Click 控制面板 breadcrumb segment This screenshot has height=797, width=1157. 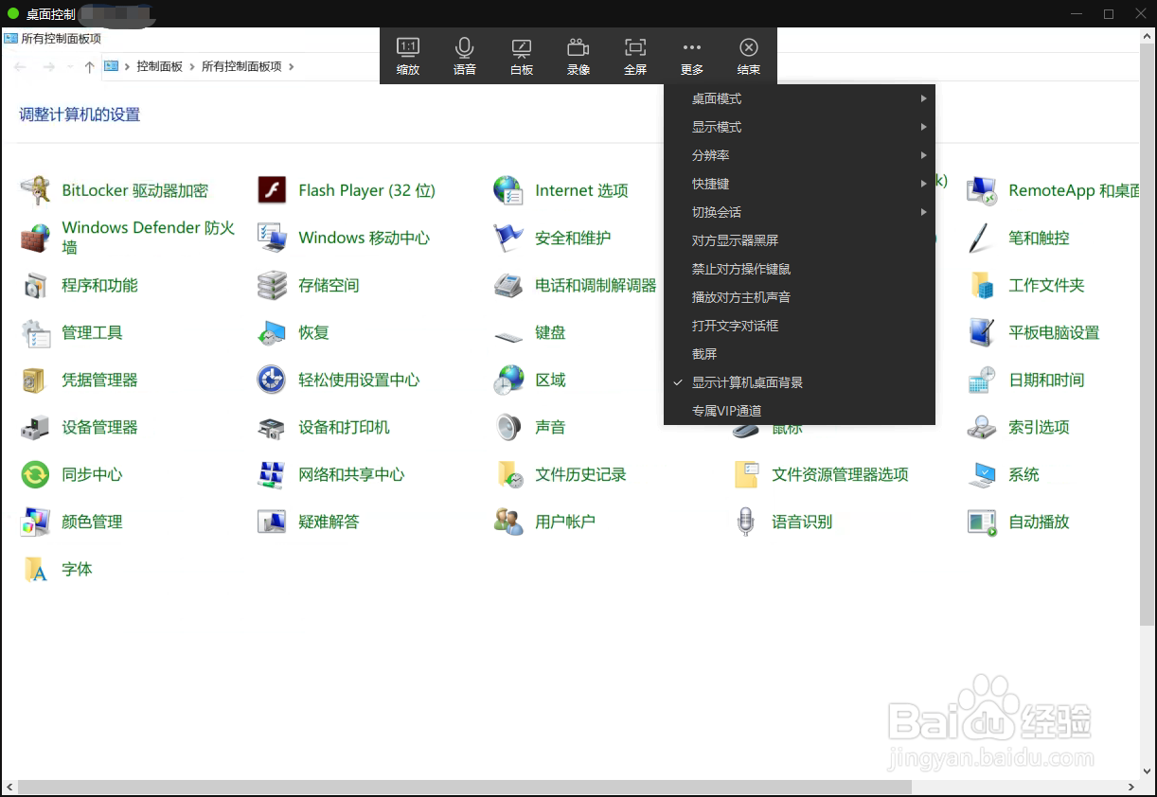(159, 66)
